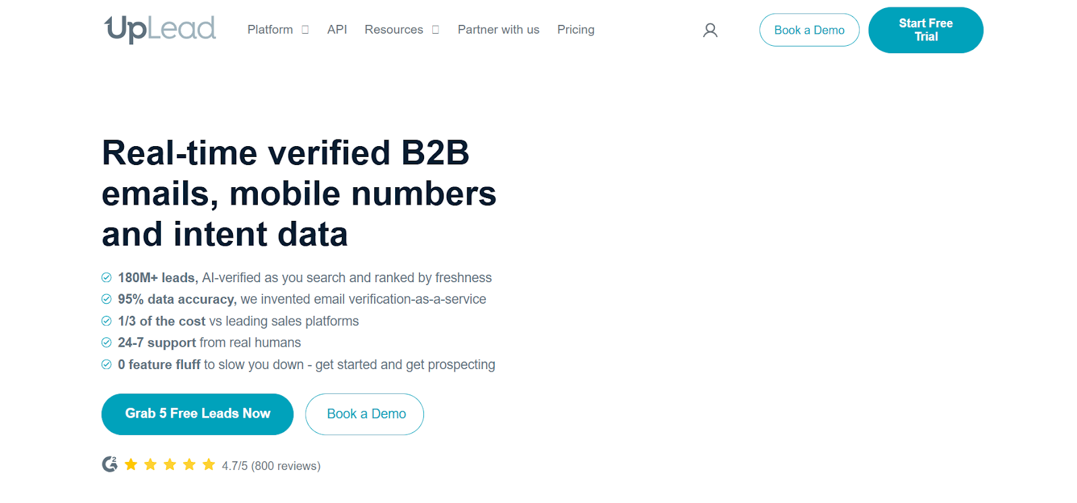This screenshot has height=503, width=1077.
Task: Click checkmark beside 24-7 support
Action: click(106, 343)
